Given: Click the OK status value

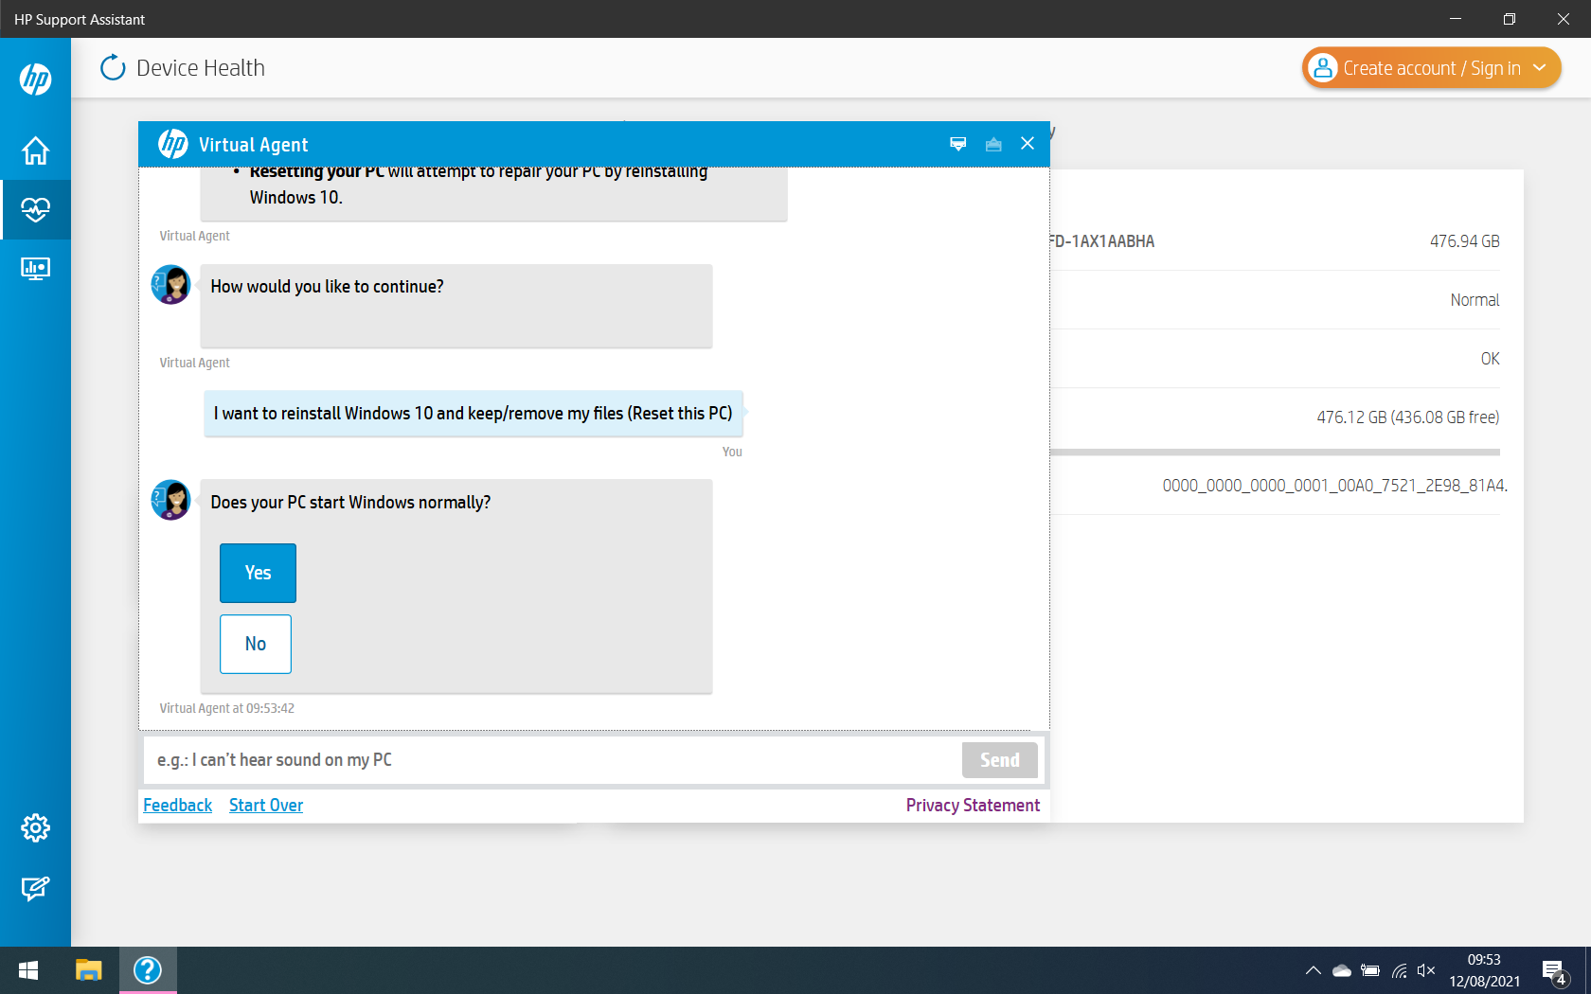Looking at the screenshot, I should (x=1490, y=359).
